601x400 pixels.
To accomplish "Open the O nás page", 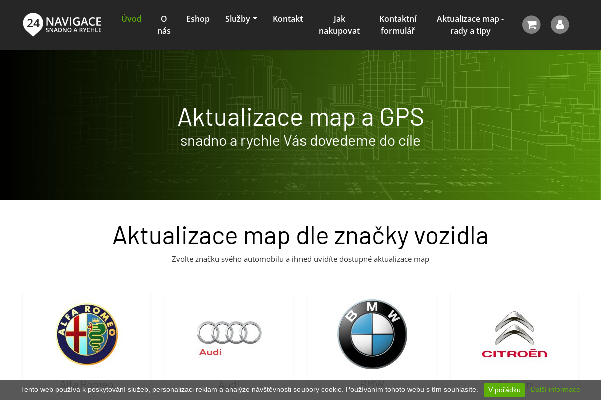I will pos(164,25).
